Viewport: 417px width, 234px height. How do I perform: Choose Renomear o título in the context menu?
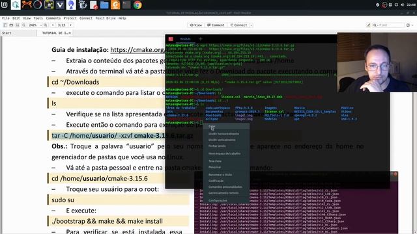point(226,175)
